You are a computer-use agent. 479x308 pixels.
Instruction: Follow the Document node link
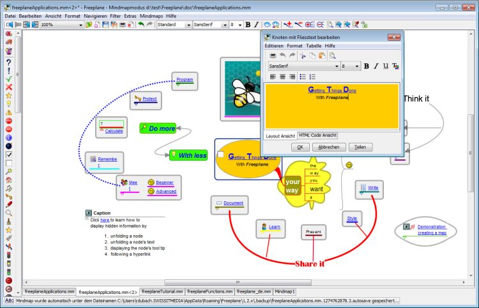point(233,203)
